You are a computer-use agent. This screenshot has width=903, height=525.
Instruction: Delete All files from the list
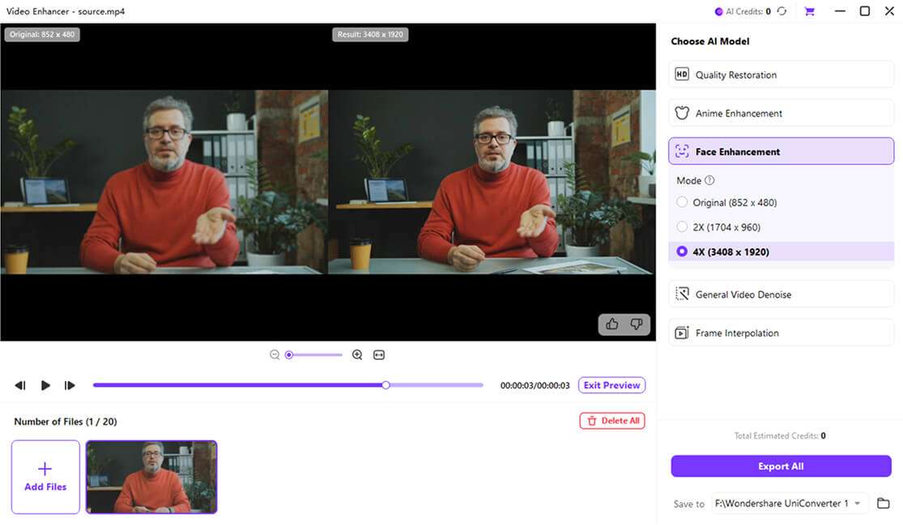pos(612,421)
